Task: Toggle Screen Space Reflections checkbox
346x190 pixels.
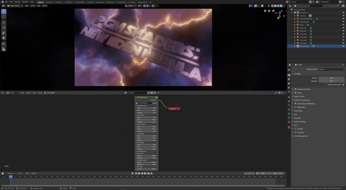Action: 295,103
